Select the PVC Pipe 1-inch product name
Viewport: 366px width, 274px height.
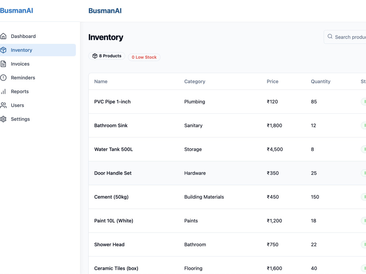tap(112, 102)
